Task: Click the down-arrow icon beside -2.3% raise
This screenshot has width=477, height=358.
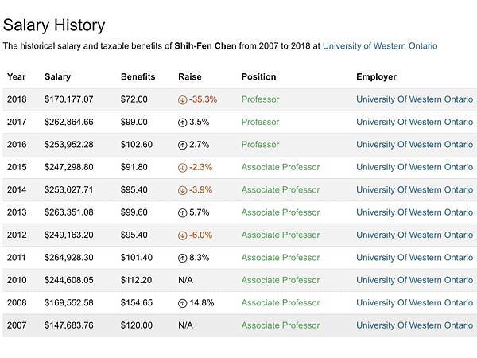Action: click(x=183, y=168)
